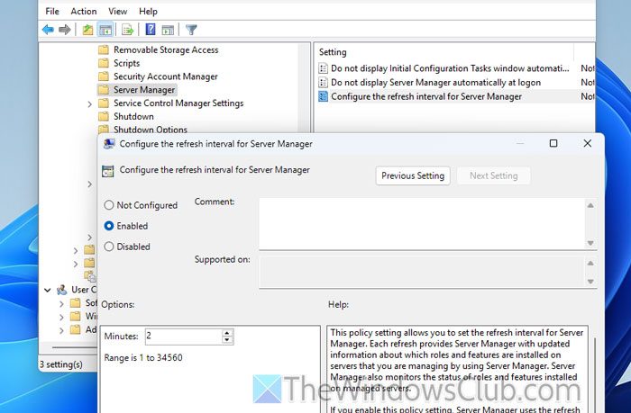Toggle the Show/Hide Console Tree toolbar icon

point(105,30)
